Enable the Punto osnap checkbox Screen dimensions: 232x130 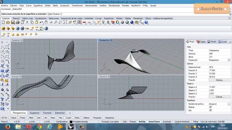point(18,118)
